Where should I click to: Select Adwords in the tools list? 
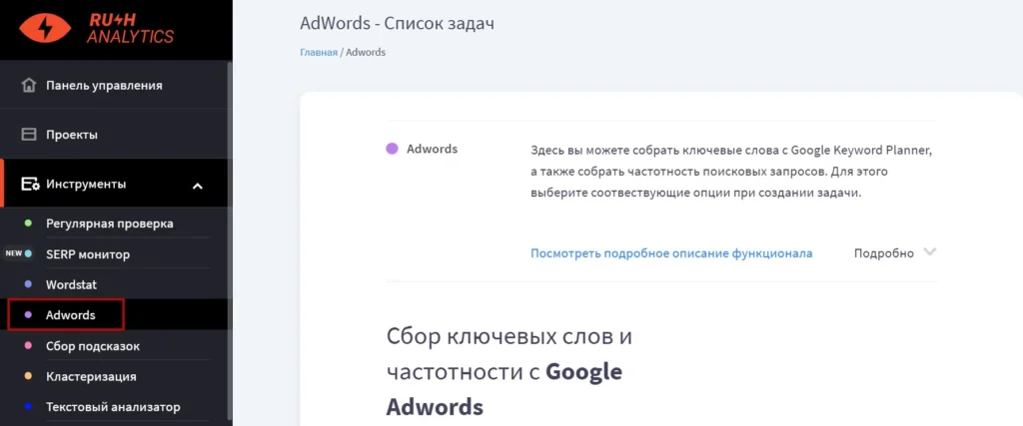(x=71, y=315)
